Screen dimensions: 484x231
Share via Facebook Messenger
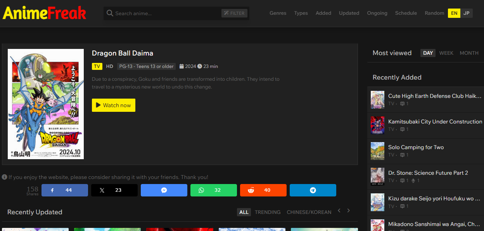coord(164,190)
